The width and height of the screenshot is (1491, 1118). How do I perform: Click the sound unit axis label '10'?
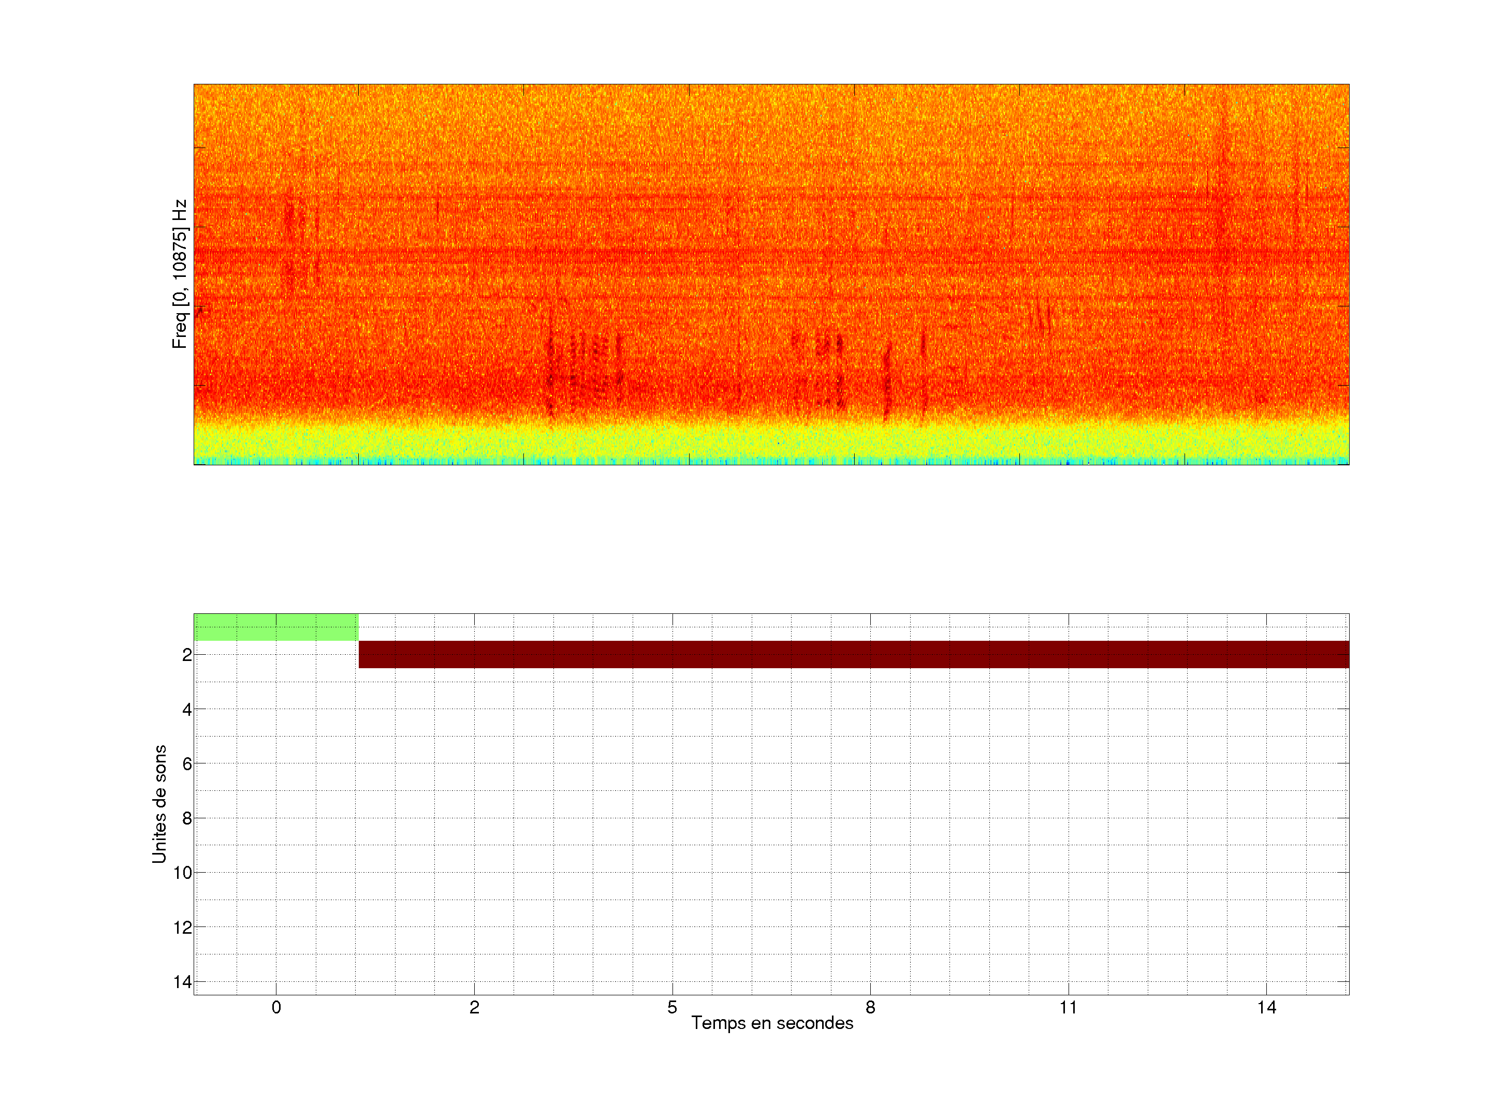tap(183, 873)
